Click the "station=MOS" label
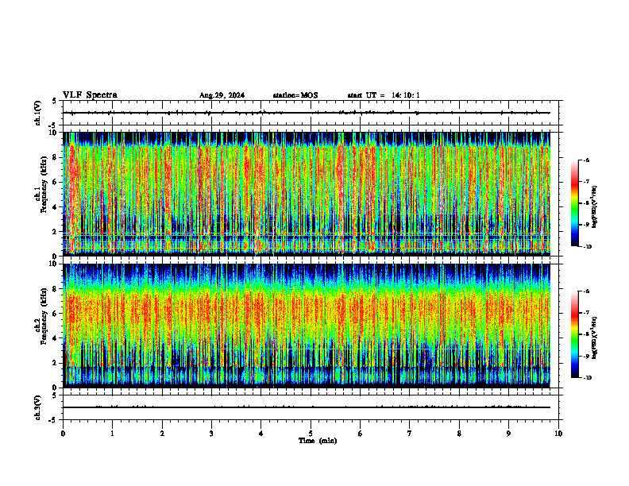629x486 pixels. (295, 95)
